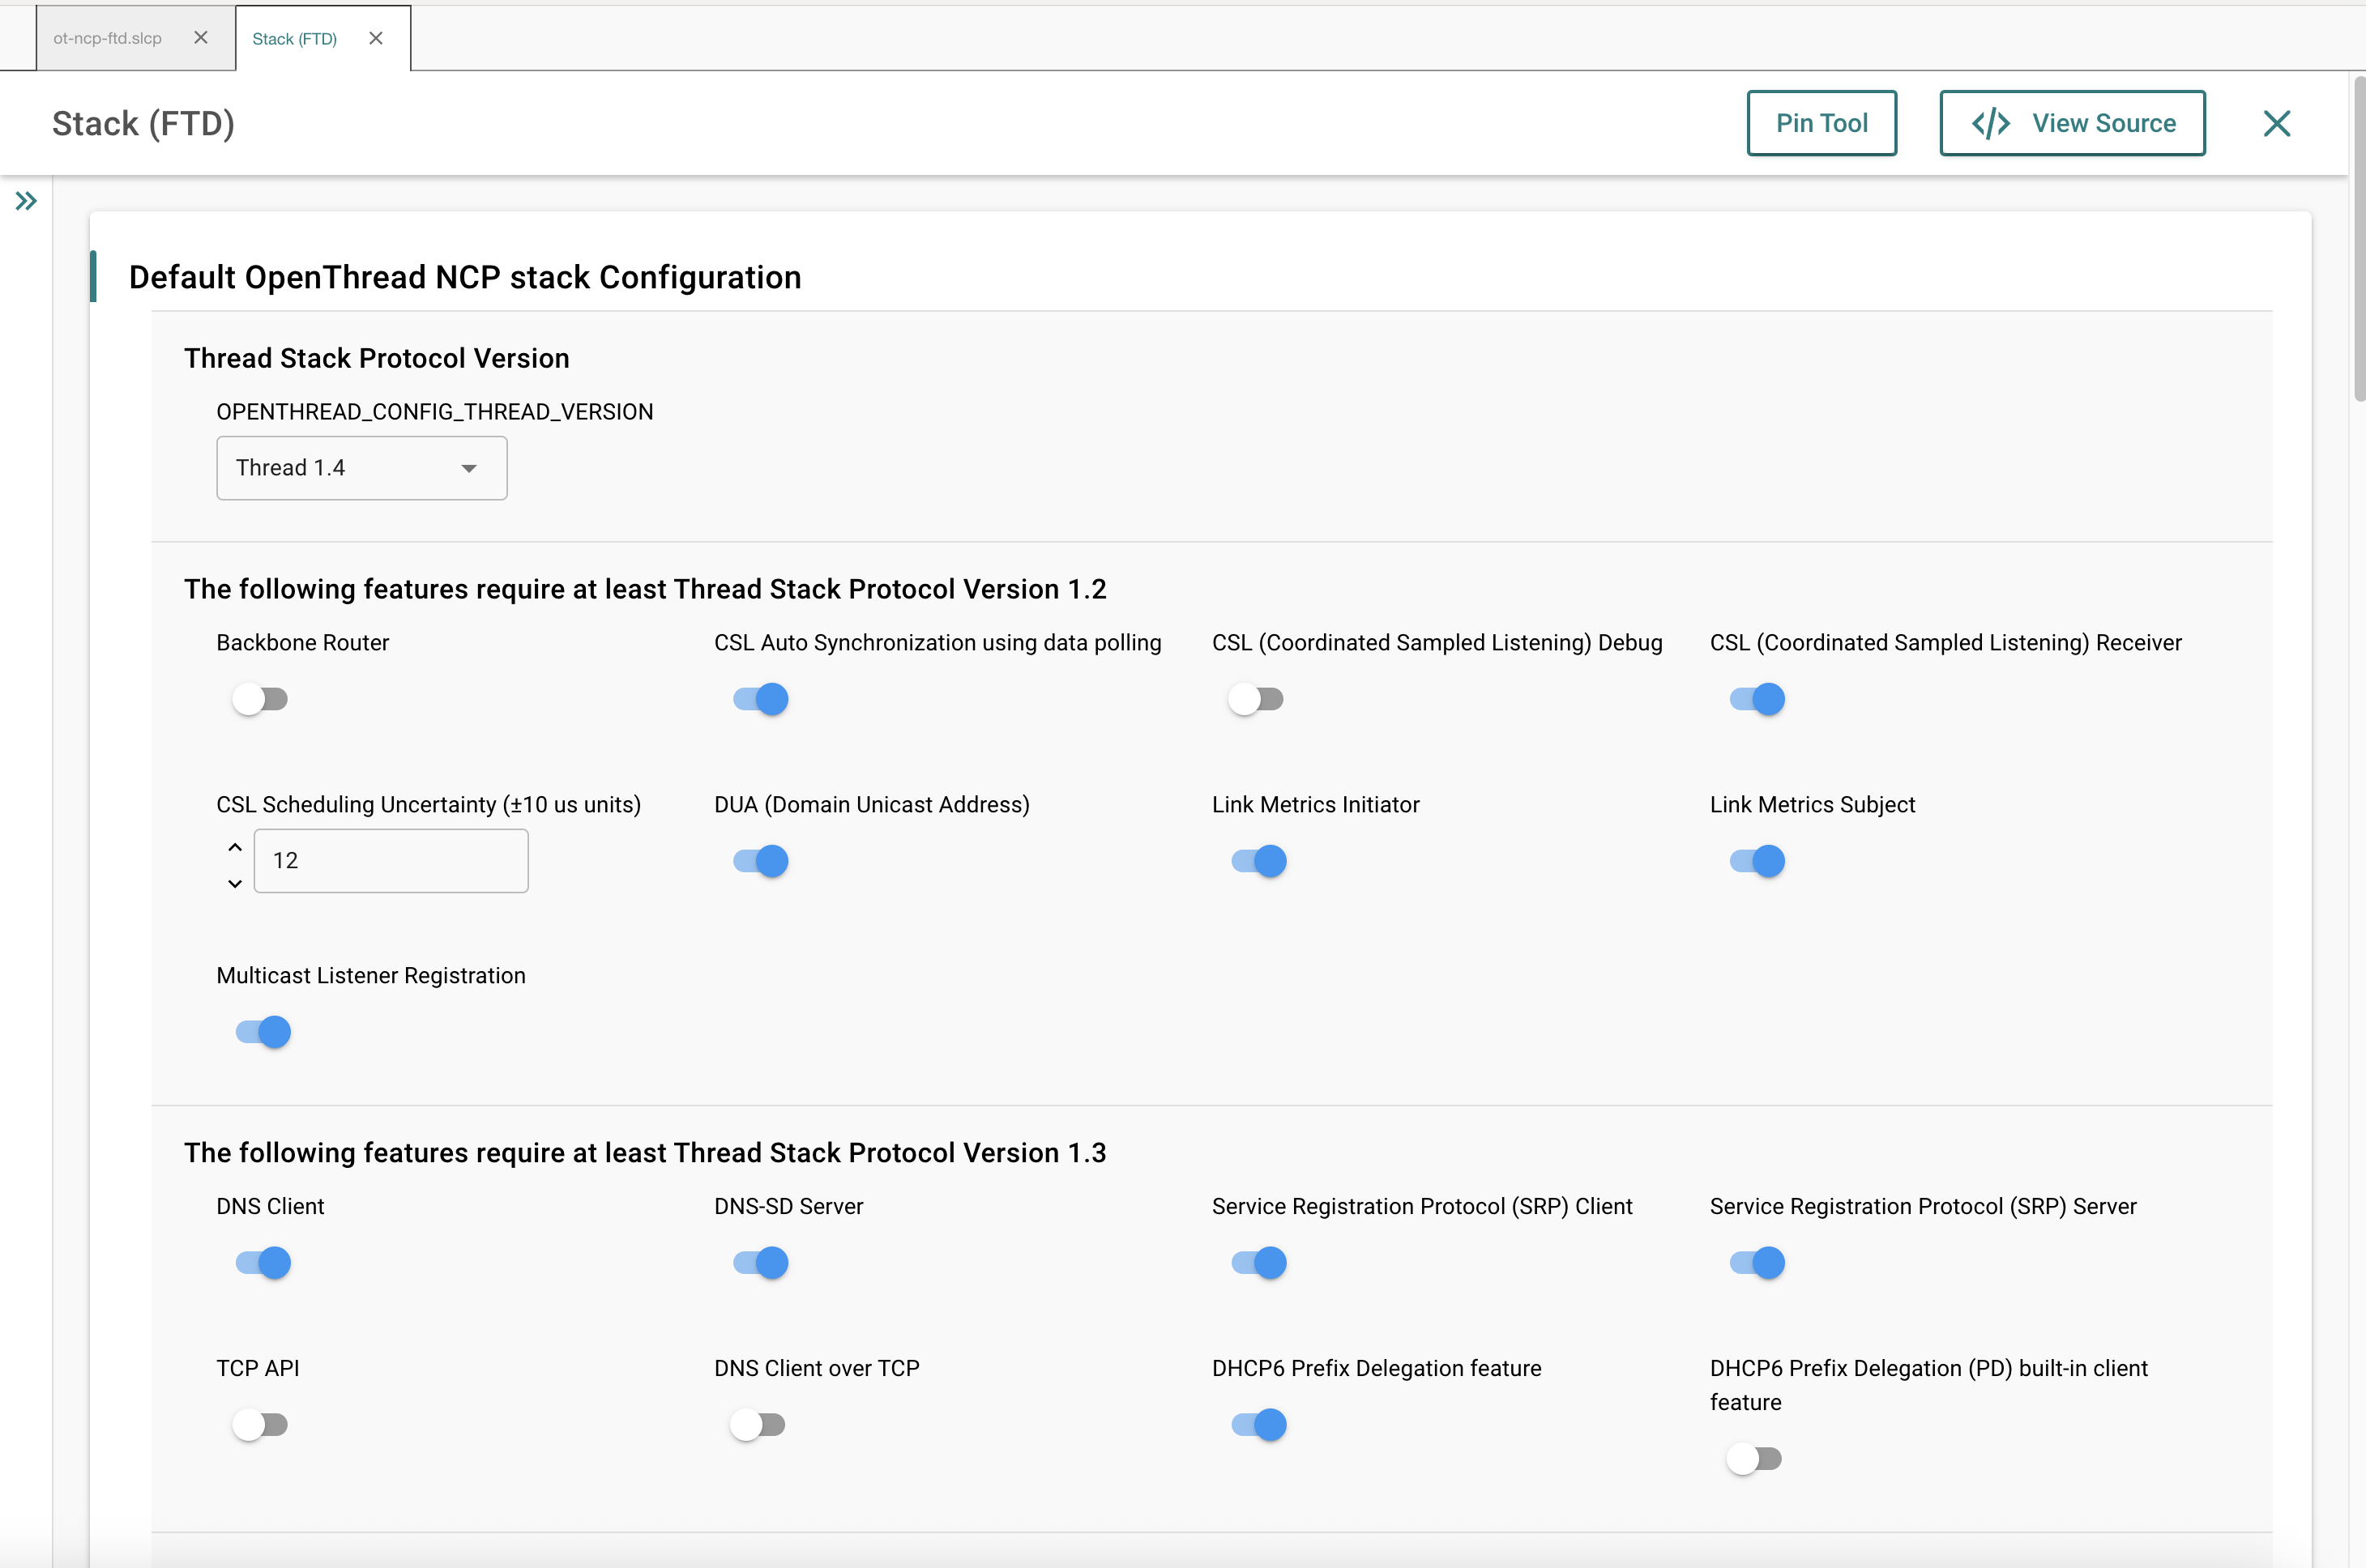The height and width of the screenshot is (1568, 2366).
Task: Expand the sidebar with double chevron icon
Action: pyautogui.click(x=26, y=201)
